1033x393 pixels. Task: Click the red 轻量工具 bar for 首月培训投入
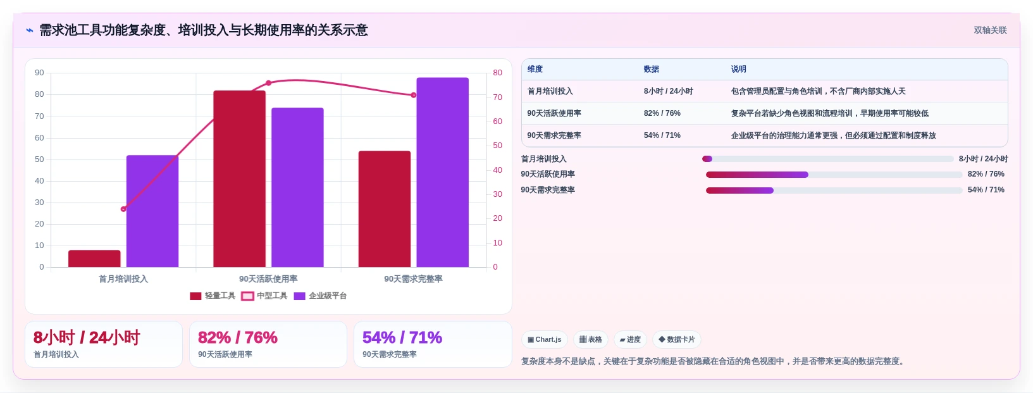click(x=94, y=259)
